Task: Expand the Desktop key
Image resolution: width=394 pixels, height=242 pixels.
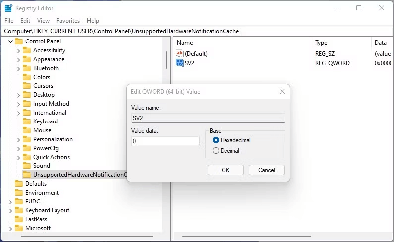Action: [x=18, y=95]
